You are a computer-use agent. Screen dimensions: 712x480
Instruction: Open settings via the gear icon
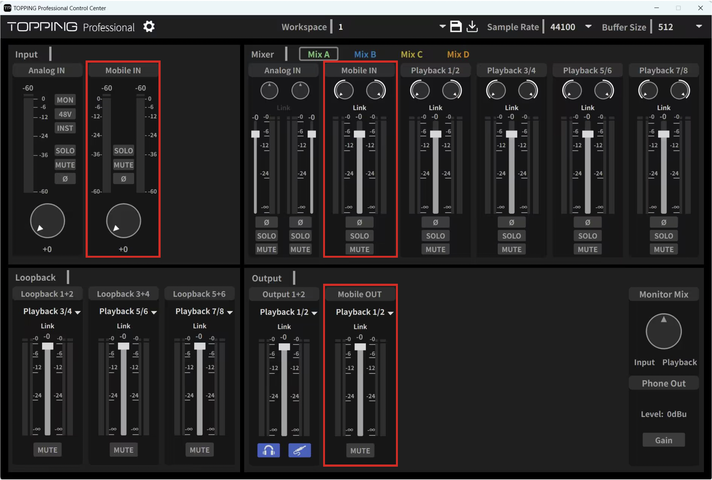(149, 27)
